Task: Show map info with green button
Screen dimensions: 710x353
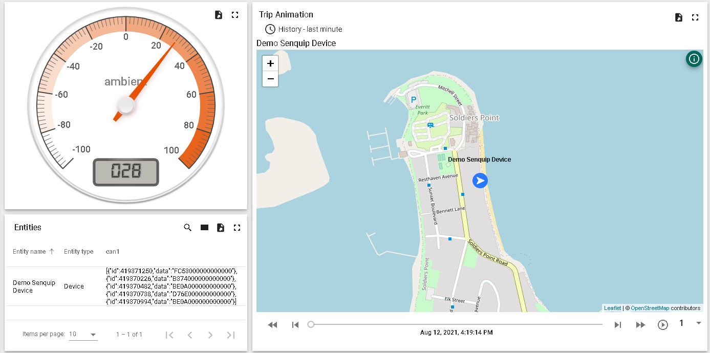Action: point(694,59)
